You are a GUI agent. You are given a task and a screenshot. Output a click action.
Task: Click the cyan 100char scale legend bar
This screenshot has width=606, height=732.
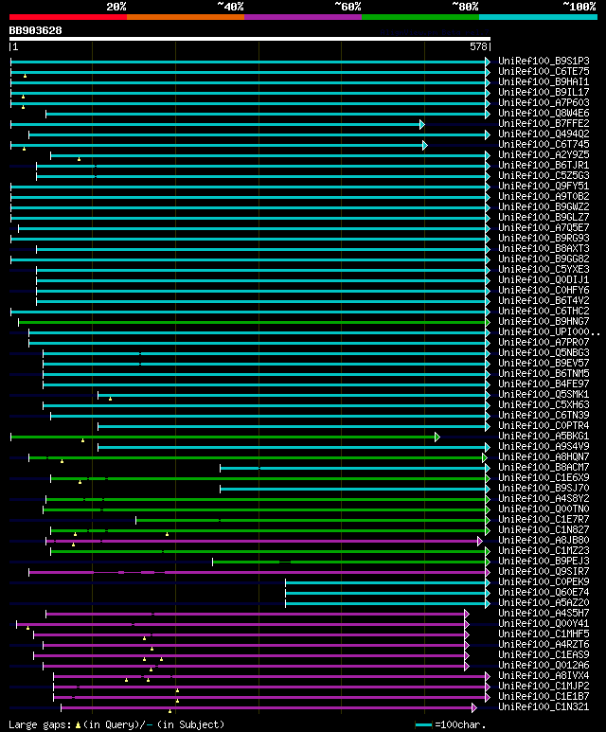423,725
